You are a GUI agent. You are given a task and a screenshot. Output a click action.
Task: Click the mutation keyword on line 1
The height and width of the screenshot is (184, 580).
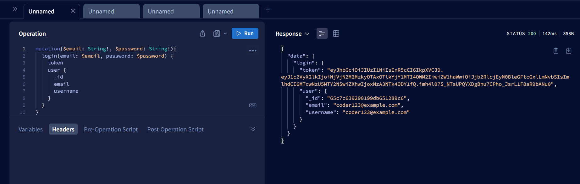48,49
